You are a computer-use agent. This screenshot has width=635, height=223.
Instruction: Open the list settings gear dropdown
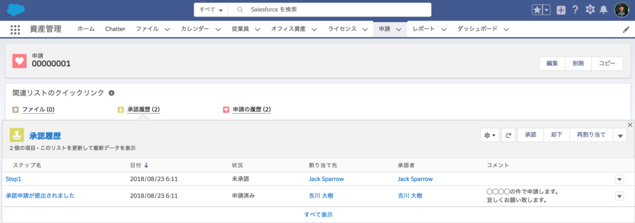pyautogui.click(x=490, y=135)
